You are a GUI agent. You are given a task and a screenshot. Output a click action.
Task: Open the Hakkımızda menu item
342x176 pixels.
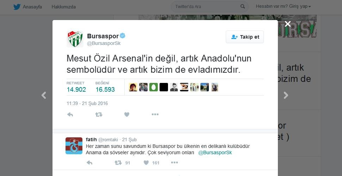pyautogui.click(x=64, y=7)
